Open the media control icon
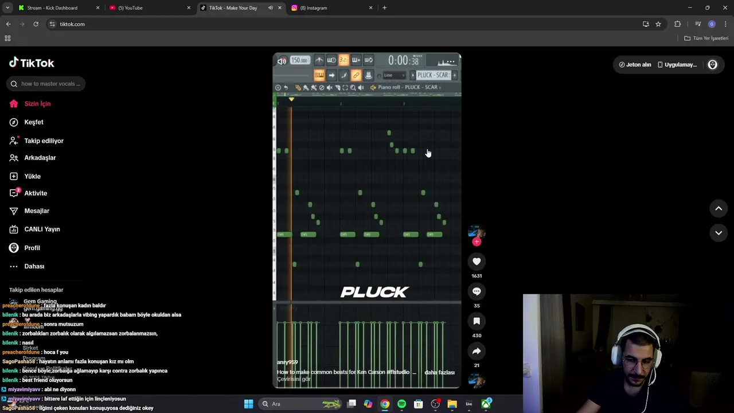This screenshot has width=734, height=413. (698, 24)
